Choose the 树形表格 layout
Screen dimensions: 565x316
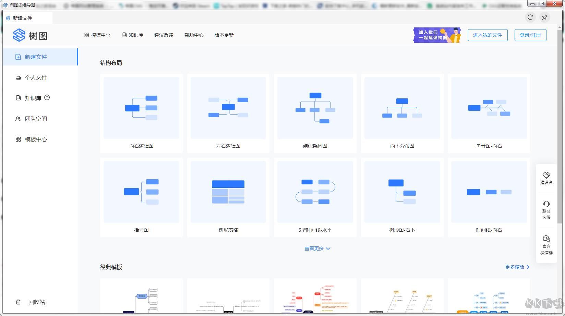coord(228,197)
